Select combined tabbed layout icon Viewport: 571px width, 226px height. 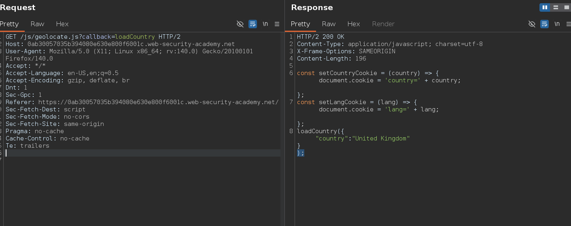click(x=566, y=7)
